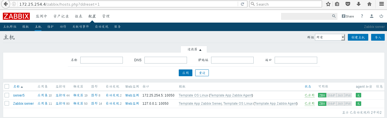Click the JMX badge for Zabbix server
Viewport: 387px width, 118px height.
pyautogui.click(x=340, y=104)
